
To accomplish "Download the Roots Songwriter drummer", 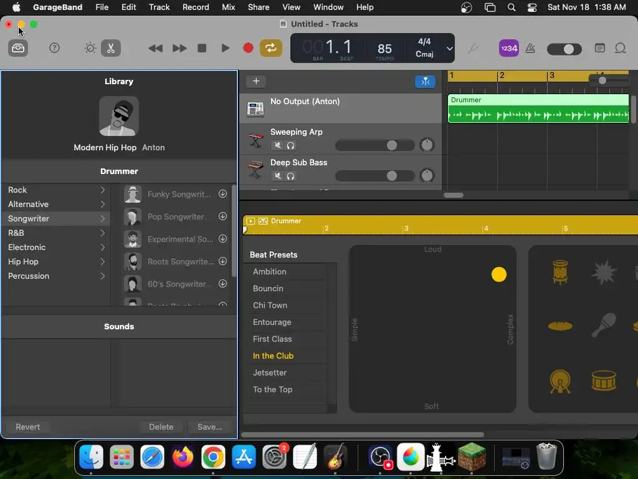I will click(x=222, y=261).
